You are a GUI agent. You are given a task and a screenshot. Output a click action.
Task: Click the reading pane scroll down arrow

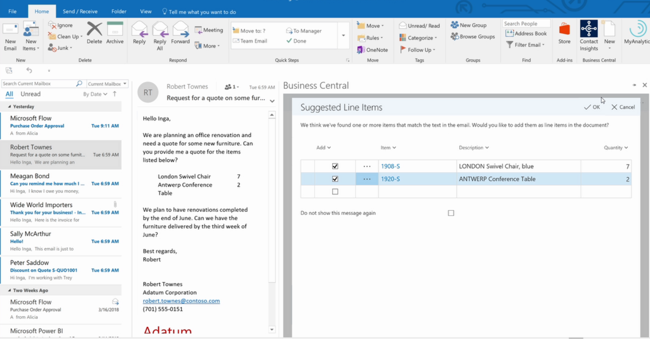pyautogui.click(x=272, y=330)
